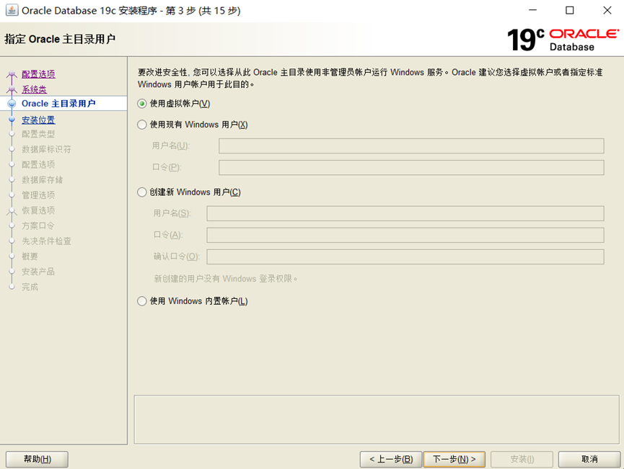Enable the 使用 Windows 内置帐户 option
Image resolution: width=624 pixels, height=469 pixels.
click(x=141, y=300)
